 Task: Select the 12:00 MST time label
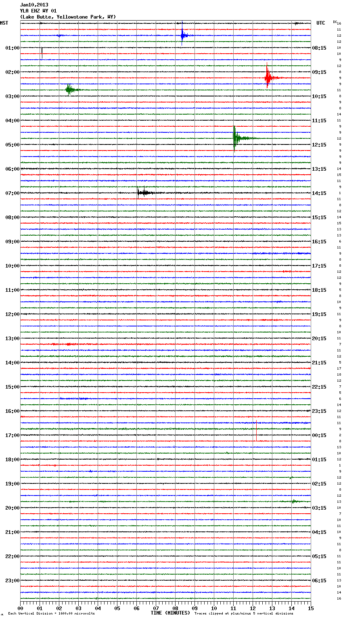point(13,314)
